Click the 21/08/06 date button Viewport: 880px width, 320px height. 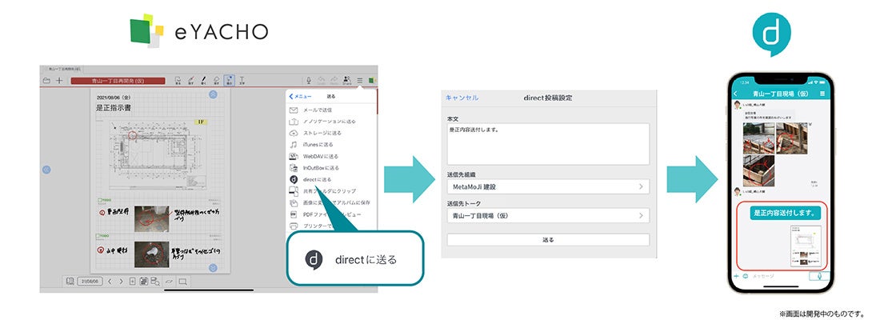click(x=90, y=282)
